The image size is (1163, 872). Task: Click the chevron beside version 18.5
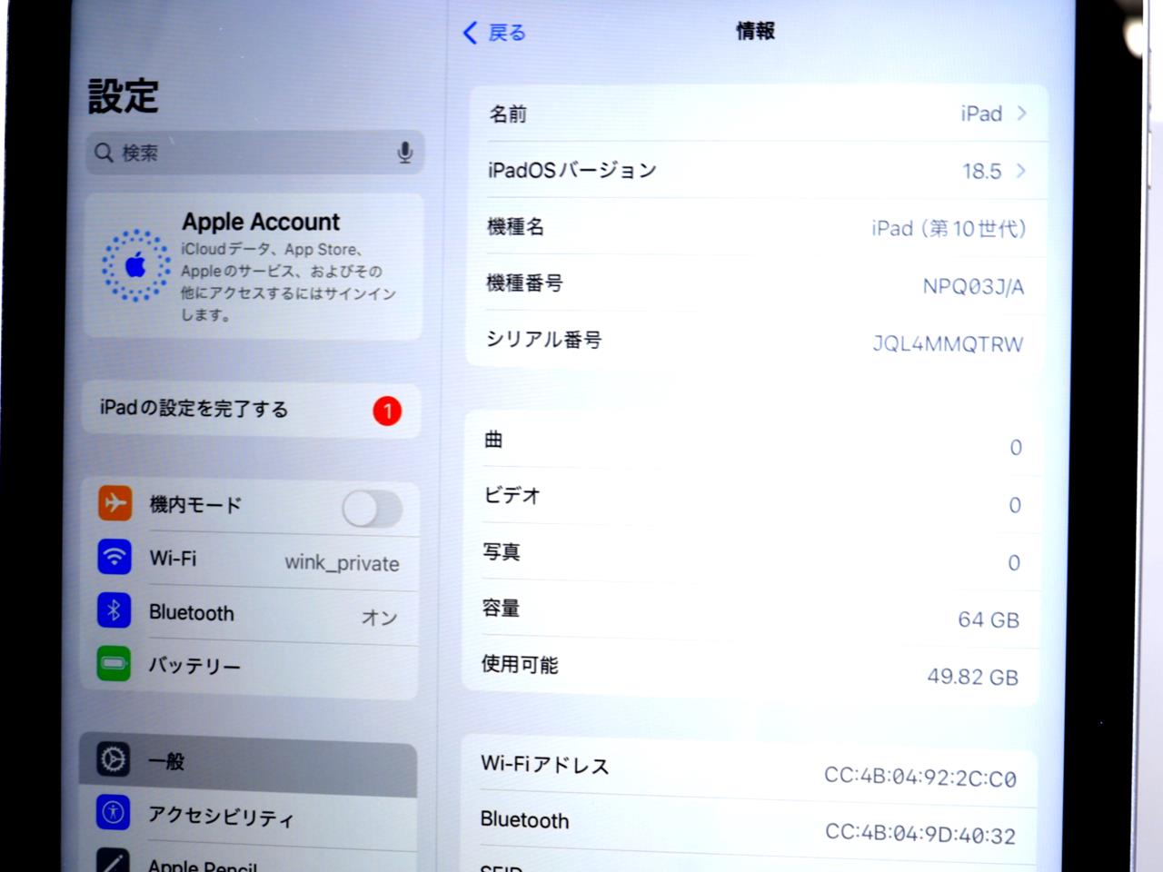click(x=1020, y=171)
